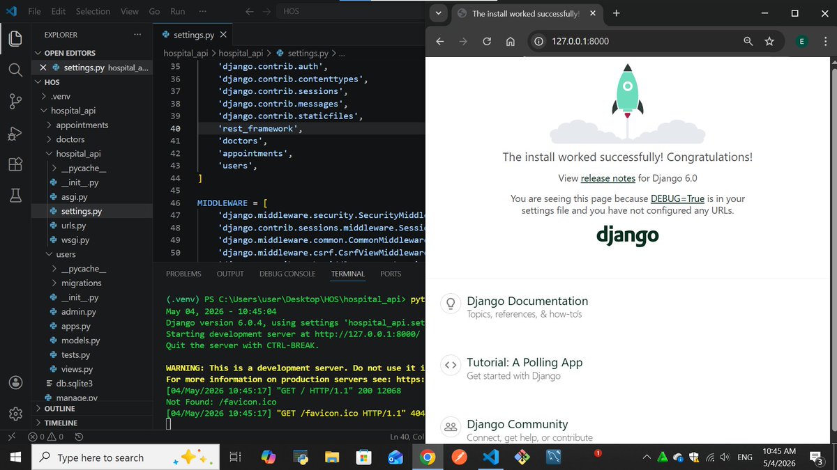Viewport: 837px width, 470px height.
Task: Switch to the PROBLEMS panel tab
Action: click(x=183, y=274)
